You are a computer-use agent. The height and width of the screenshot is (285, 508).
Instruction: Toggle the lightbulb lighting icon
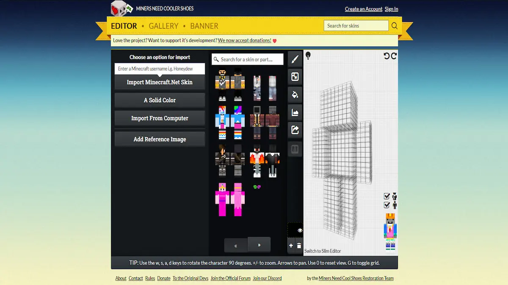point(308,56)
